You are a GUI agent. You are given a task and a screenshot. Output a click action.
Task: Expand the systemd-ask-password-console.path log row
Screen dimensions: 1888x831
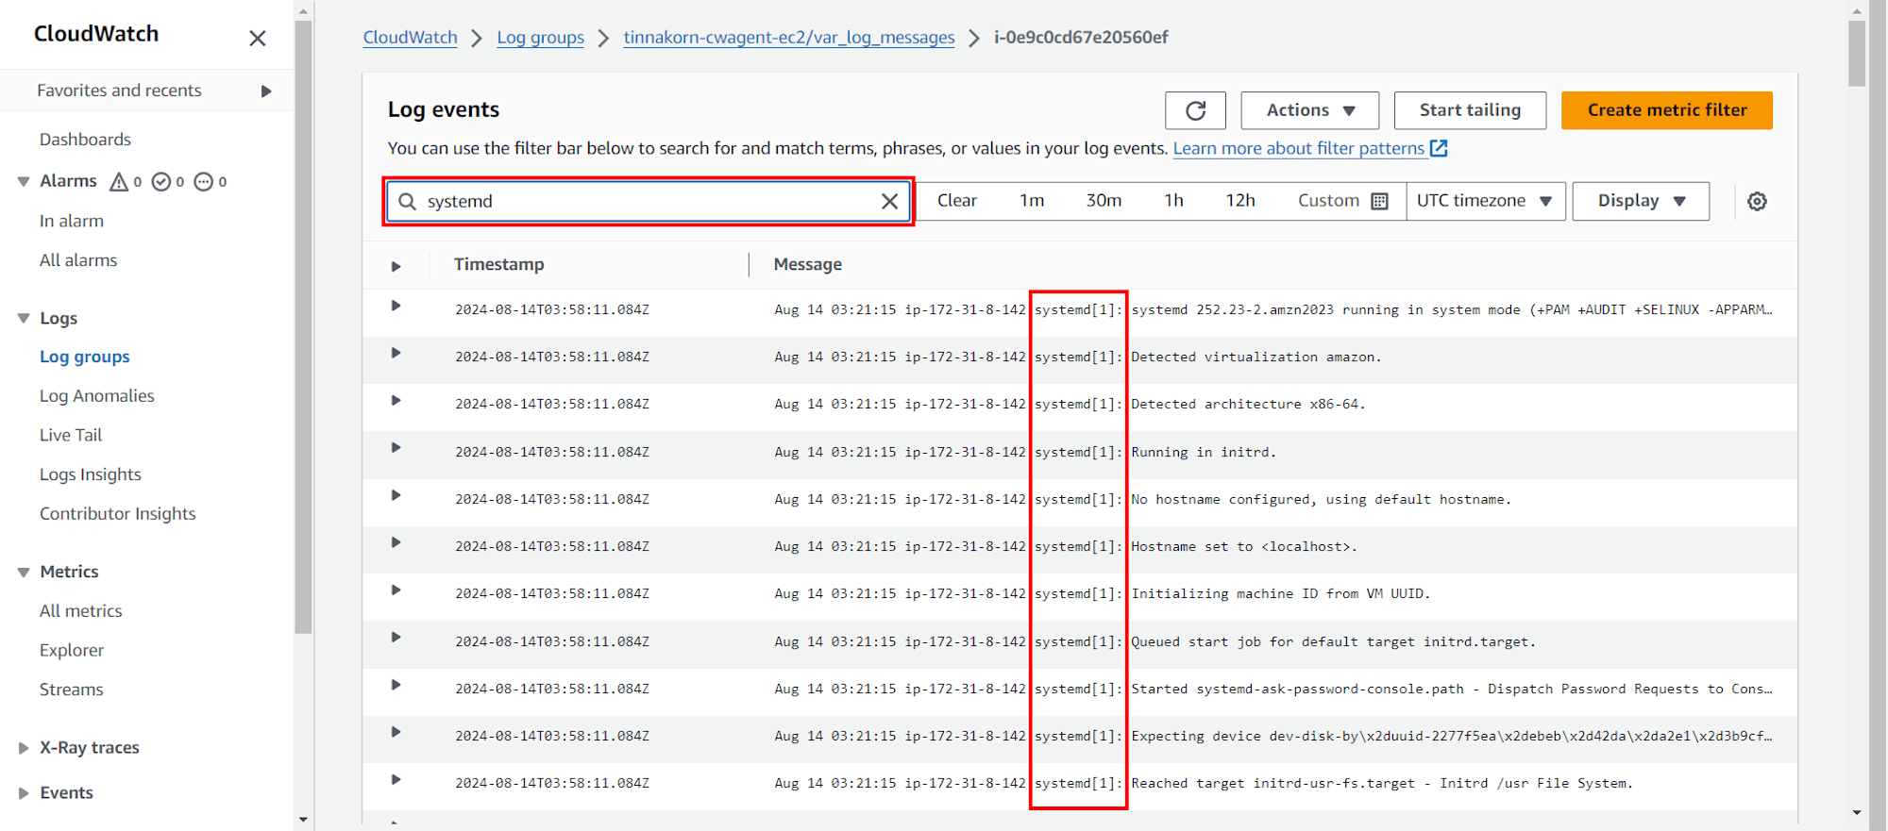click(x=396, y=685)
